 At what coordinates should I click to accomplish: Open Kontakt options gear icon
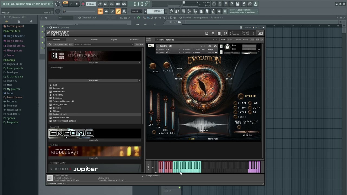(x=213, y=33)
